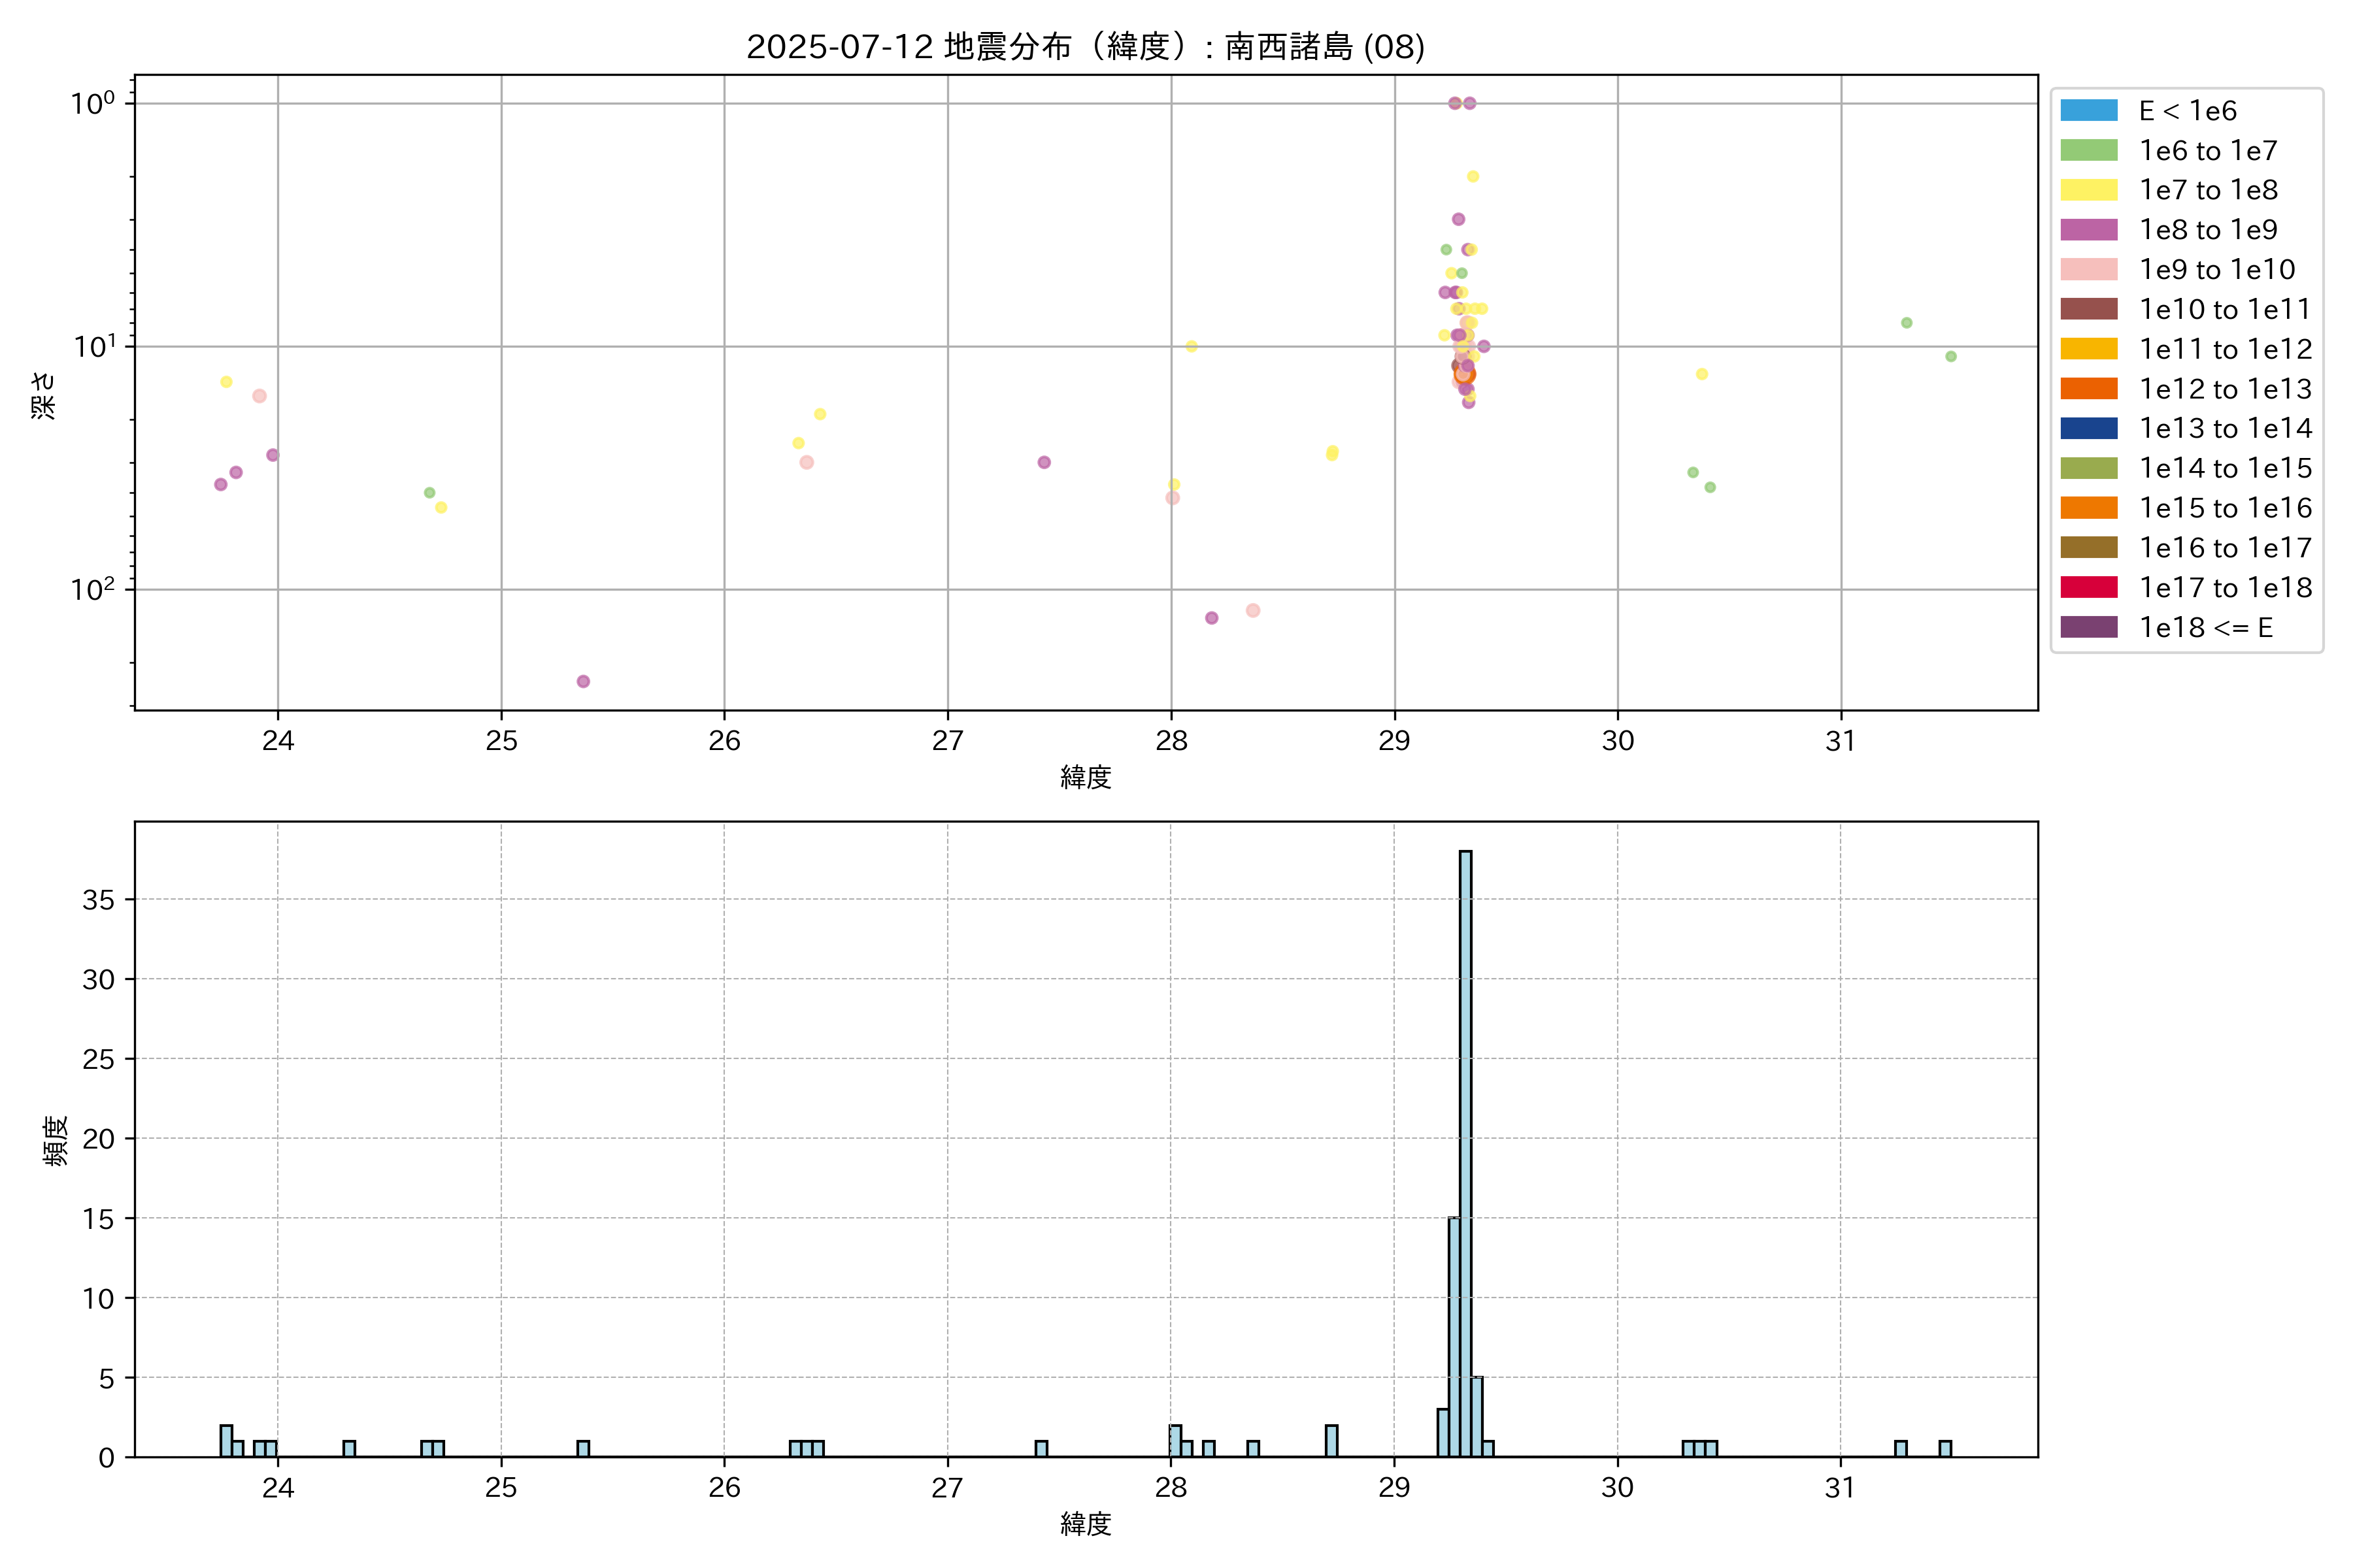Click the pink 1e9 to 1e10 legend swatch

pos(2088,270)
